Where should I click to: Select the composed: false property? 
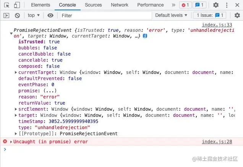(x=39, y=66)
